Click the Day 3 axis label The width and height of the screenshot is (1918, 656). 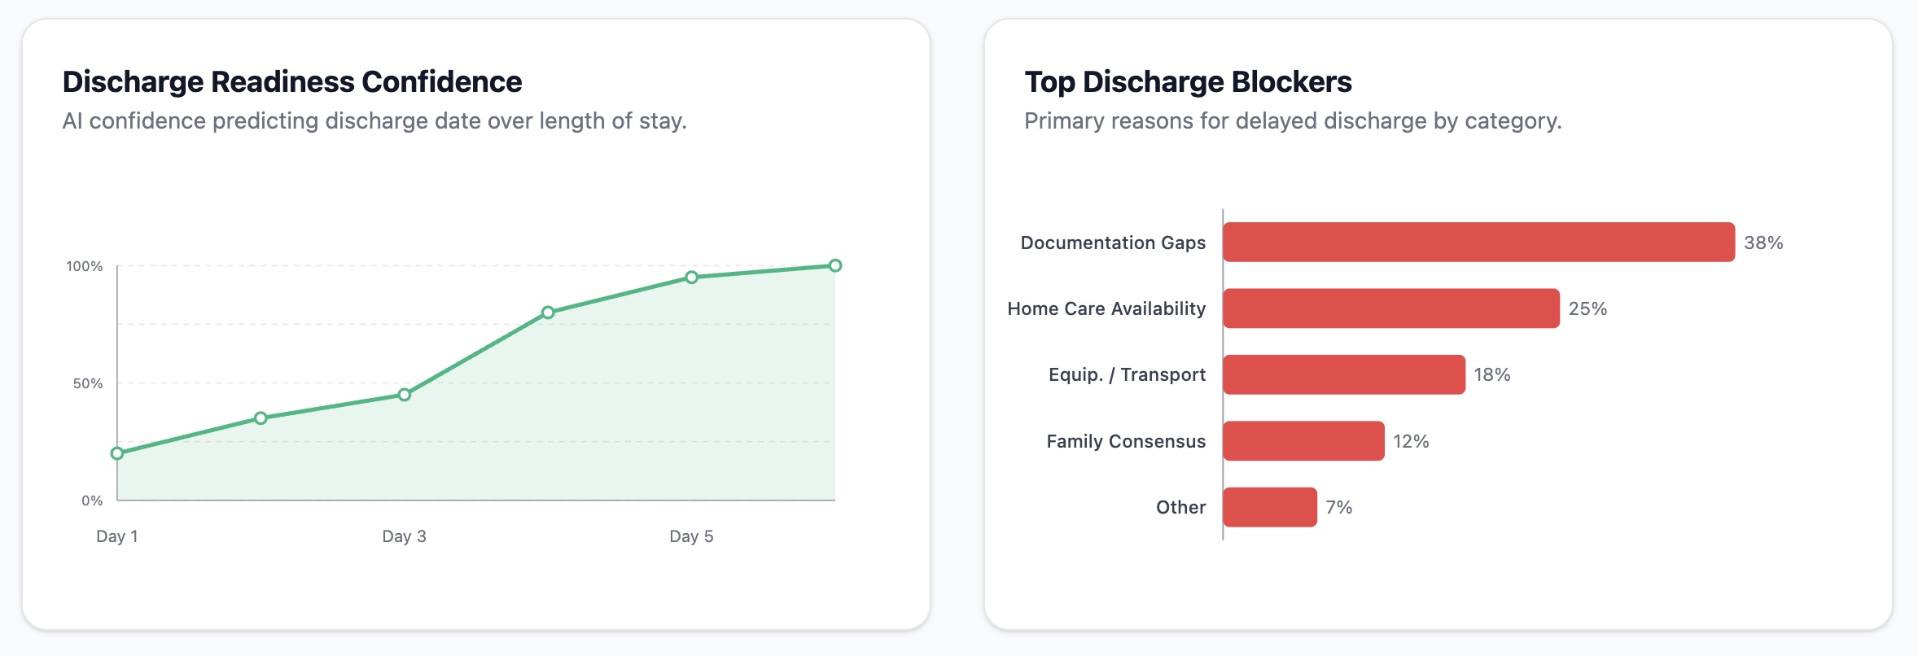point(405,536)
